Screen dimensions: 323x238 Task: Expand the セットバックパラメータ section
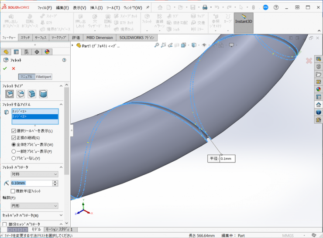pyautogui.click(x=61, y=215)
